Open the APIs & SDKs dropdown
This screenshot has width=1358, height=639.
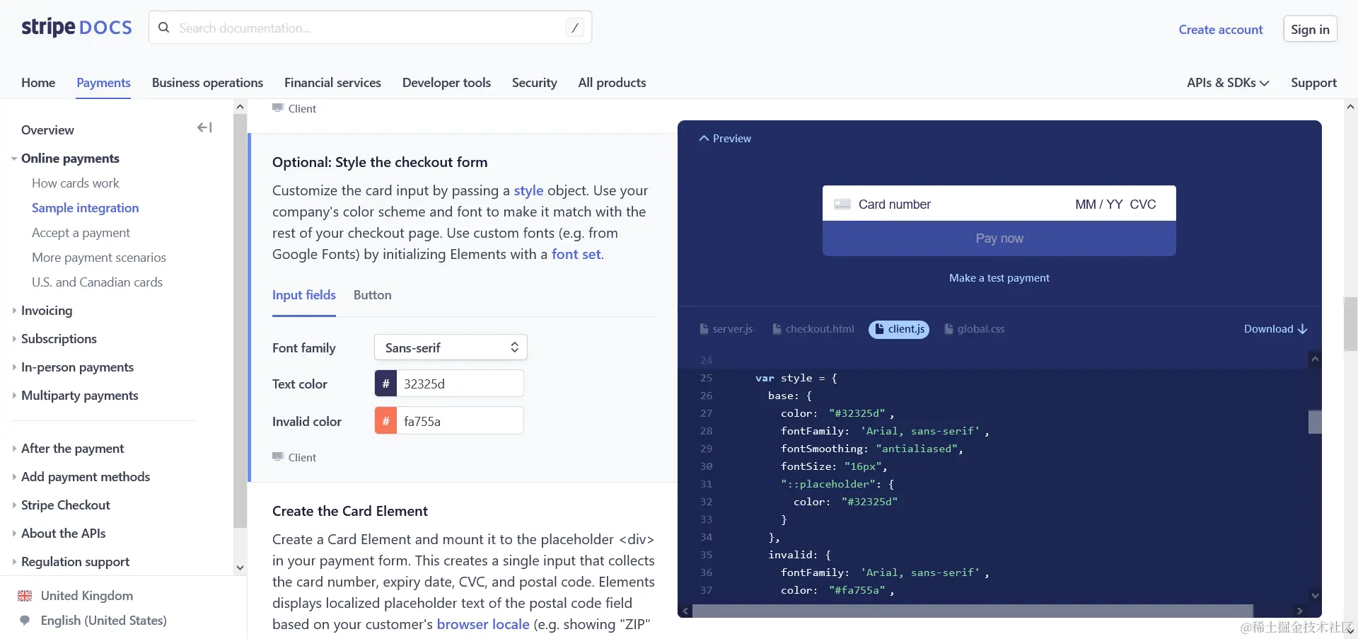pos(1228,83)
